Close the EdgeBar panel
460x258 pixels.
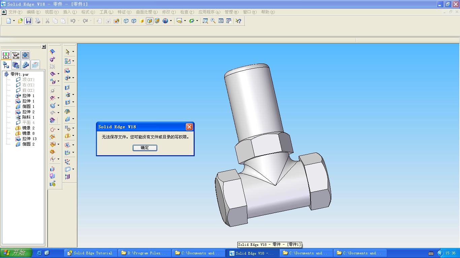[44, 47]
